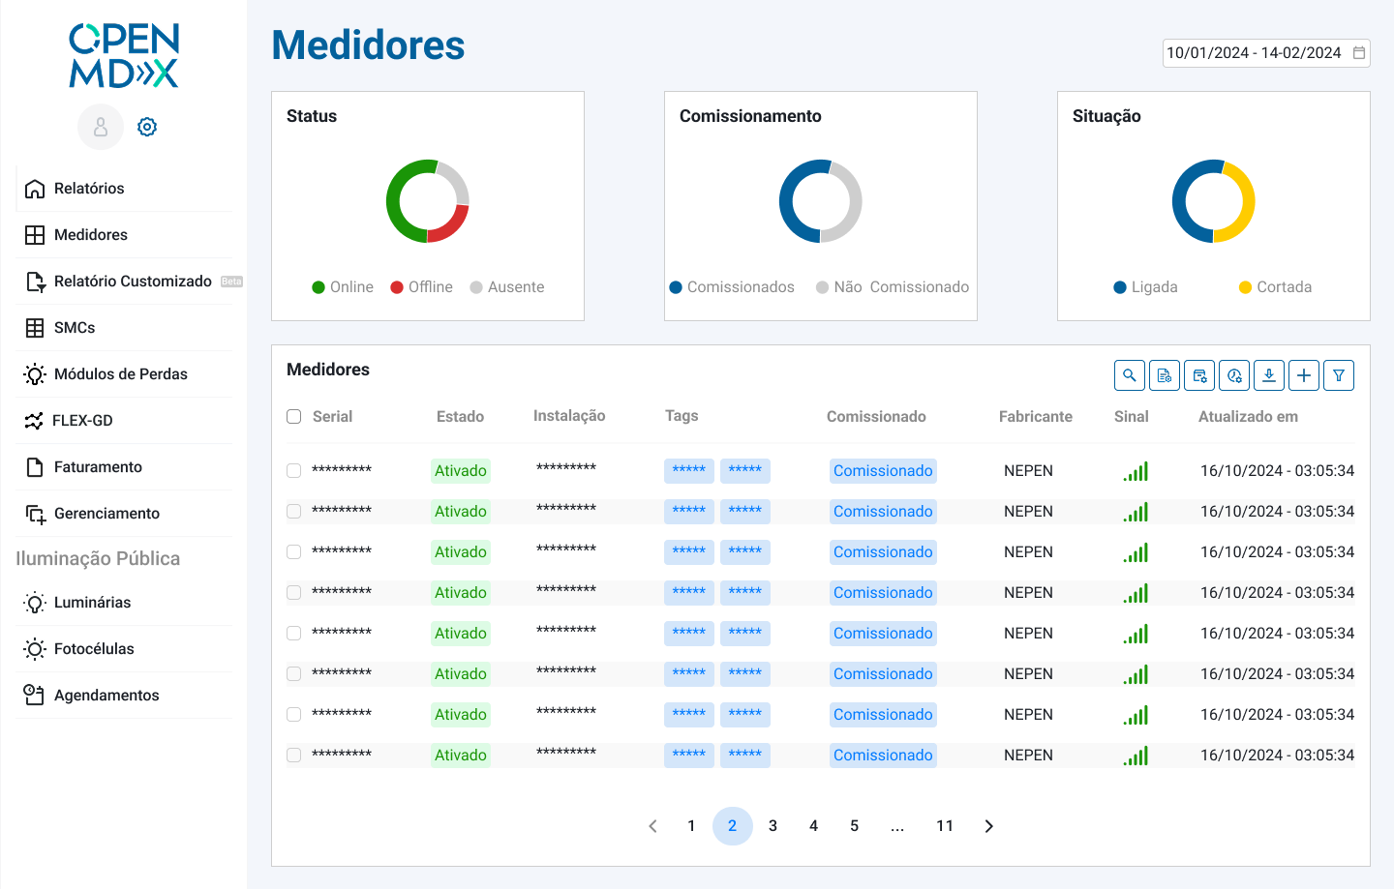
Task: Open the funnel filter icon
Action: tap(1339, 375)
